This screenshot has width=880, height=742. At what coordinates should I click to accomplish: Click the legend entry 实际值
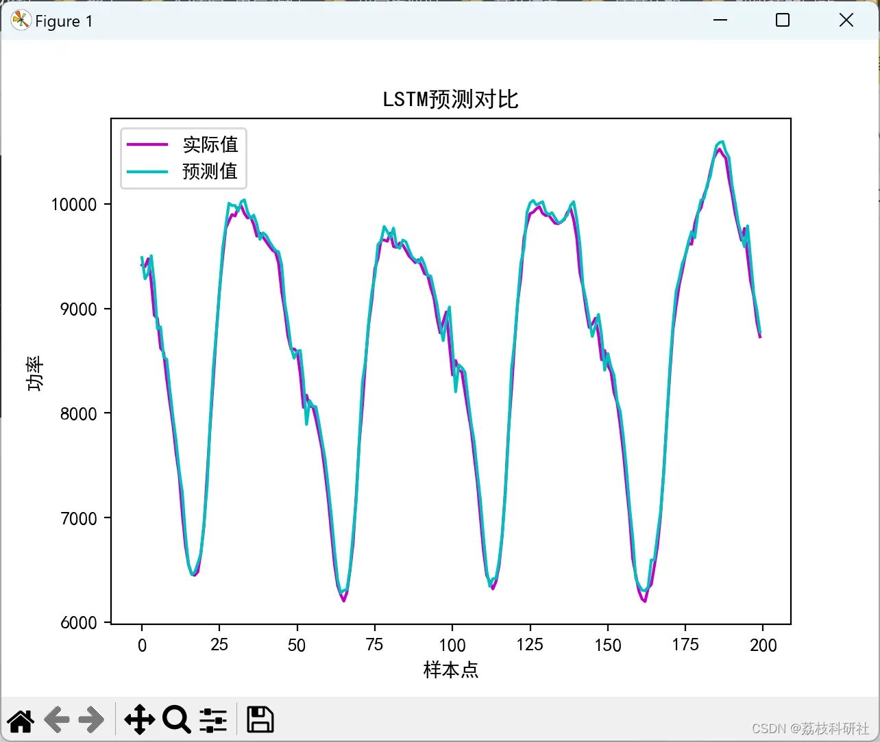210,144
